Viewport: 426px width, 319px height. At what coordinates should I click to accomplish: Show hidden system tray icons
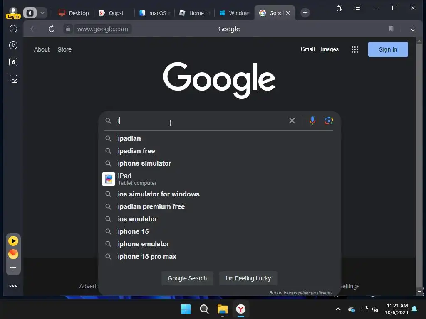(338, 309)
